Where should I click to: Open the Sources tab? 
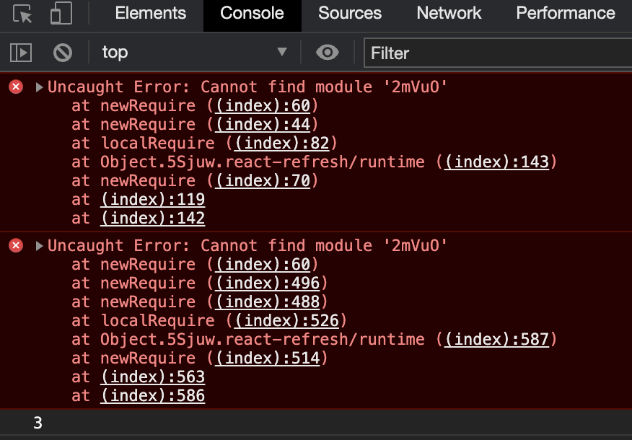(x=350, y=13)
